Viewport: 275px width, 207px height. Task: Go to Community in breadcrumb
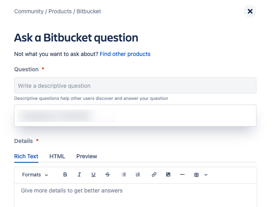pos(29,11)
